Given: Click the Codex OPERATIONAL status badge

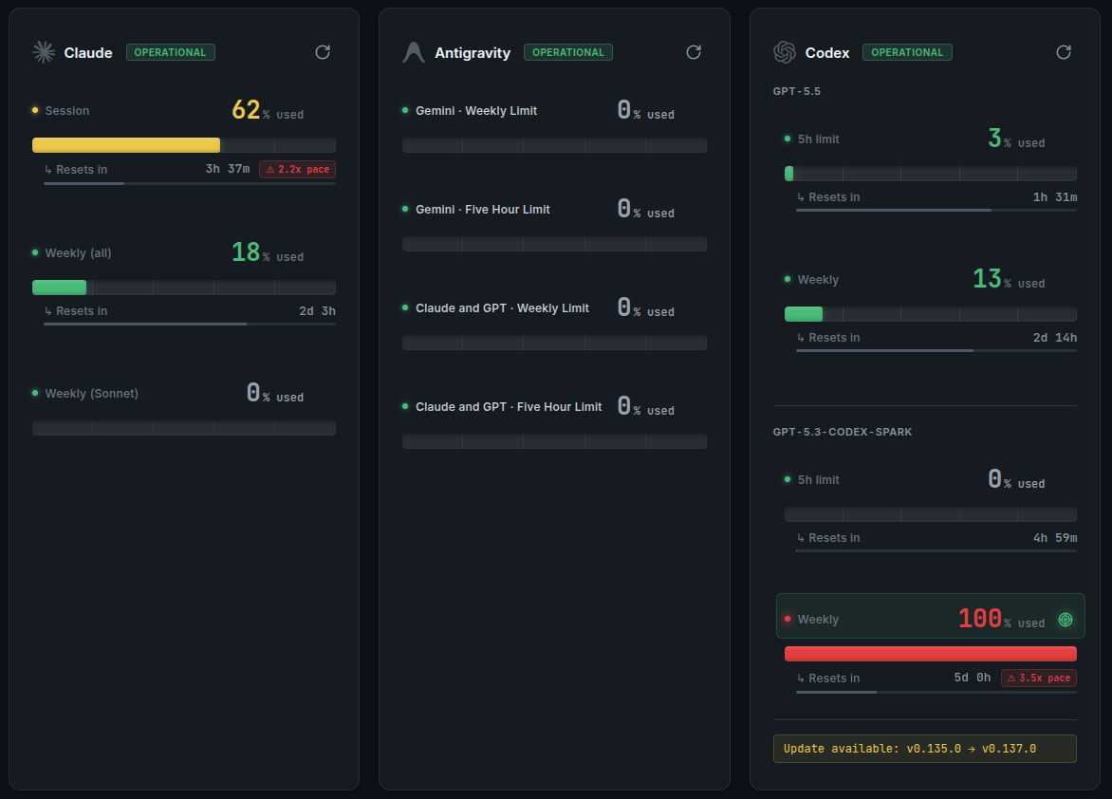Looking at the screenshot, I should click(907, 52).
